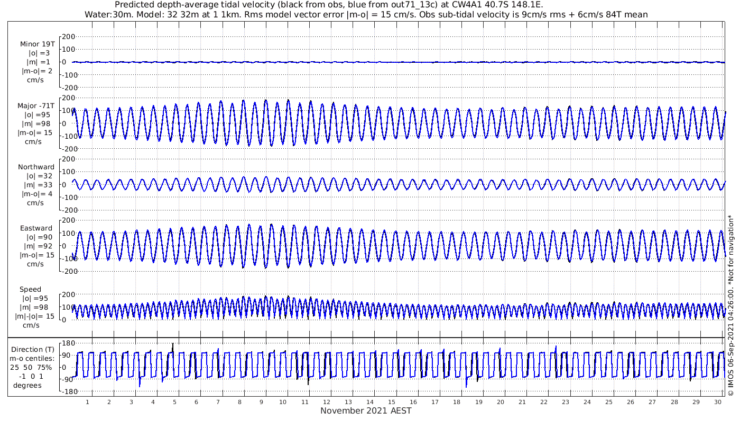Click the 'm-o centiles:' text

[33, 358]
